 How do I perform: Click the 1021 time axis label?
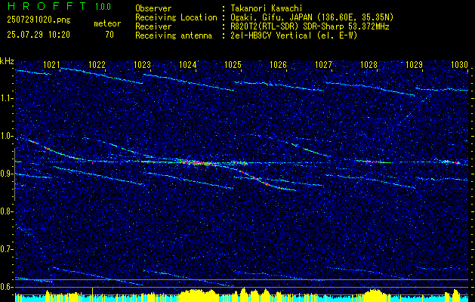51,64
